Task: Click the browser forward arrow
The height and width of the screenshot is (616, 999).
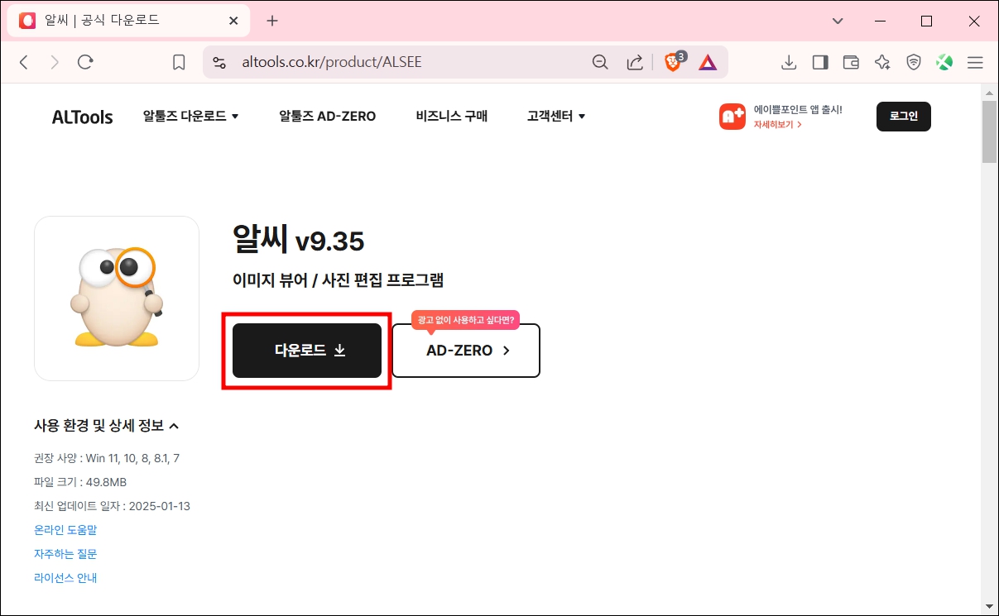Action: pos(55,62)
